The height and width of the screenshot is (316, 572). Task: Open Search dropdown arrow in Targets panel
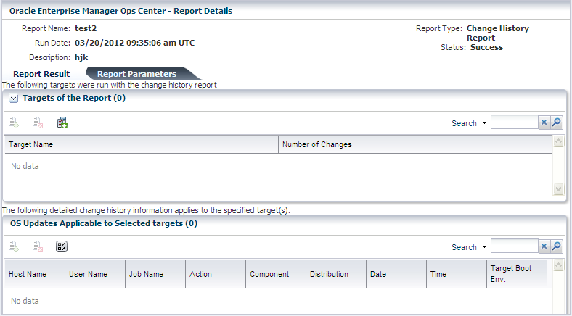(x=484, y=123)
